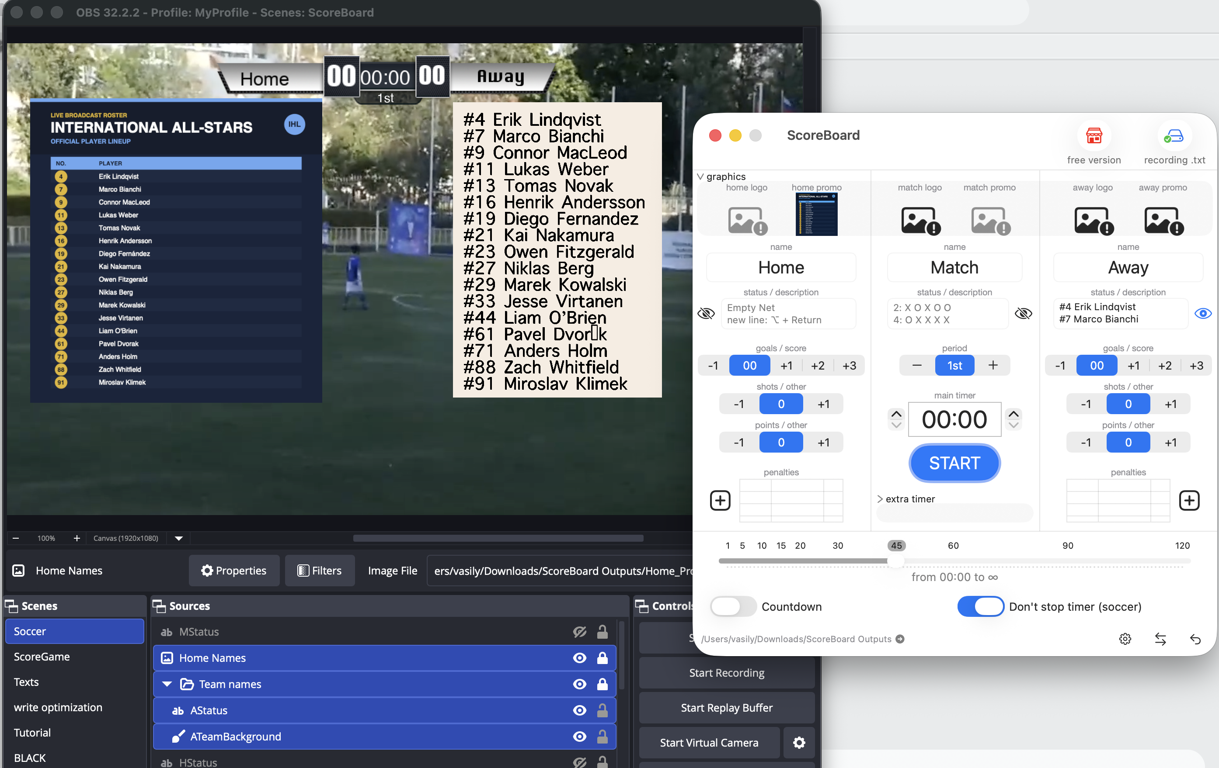Choose the away logo image placeholder

click(x=1094, y=221)
